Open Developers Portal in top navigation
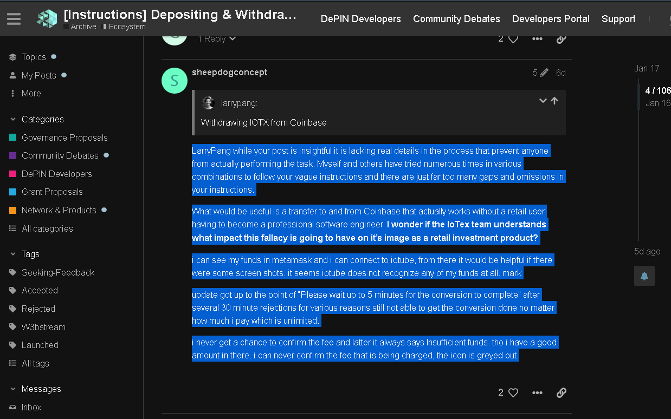 click(x=551, y=19)
